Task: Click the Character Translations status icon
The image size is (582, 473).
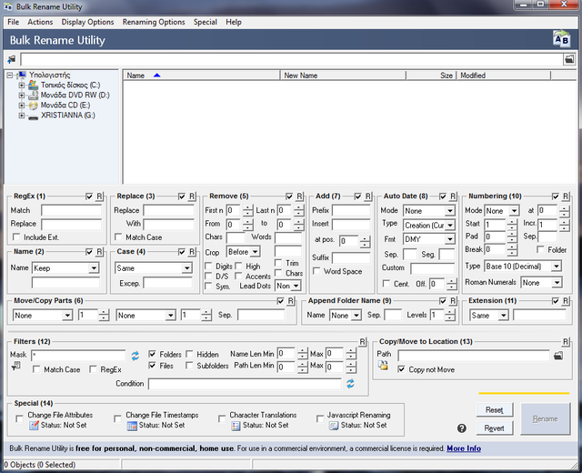Action: [236, 426]
